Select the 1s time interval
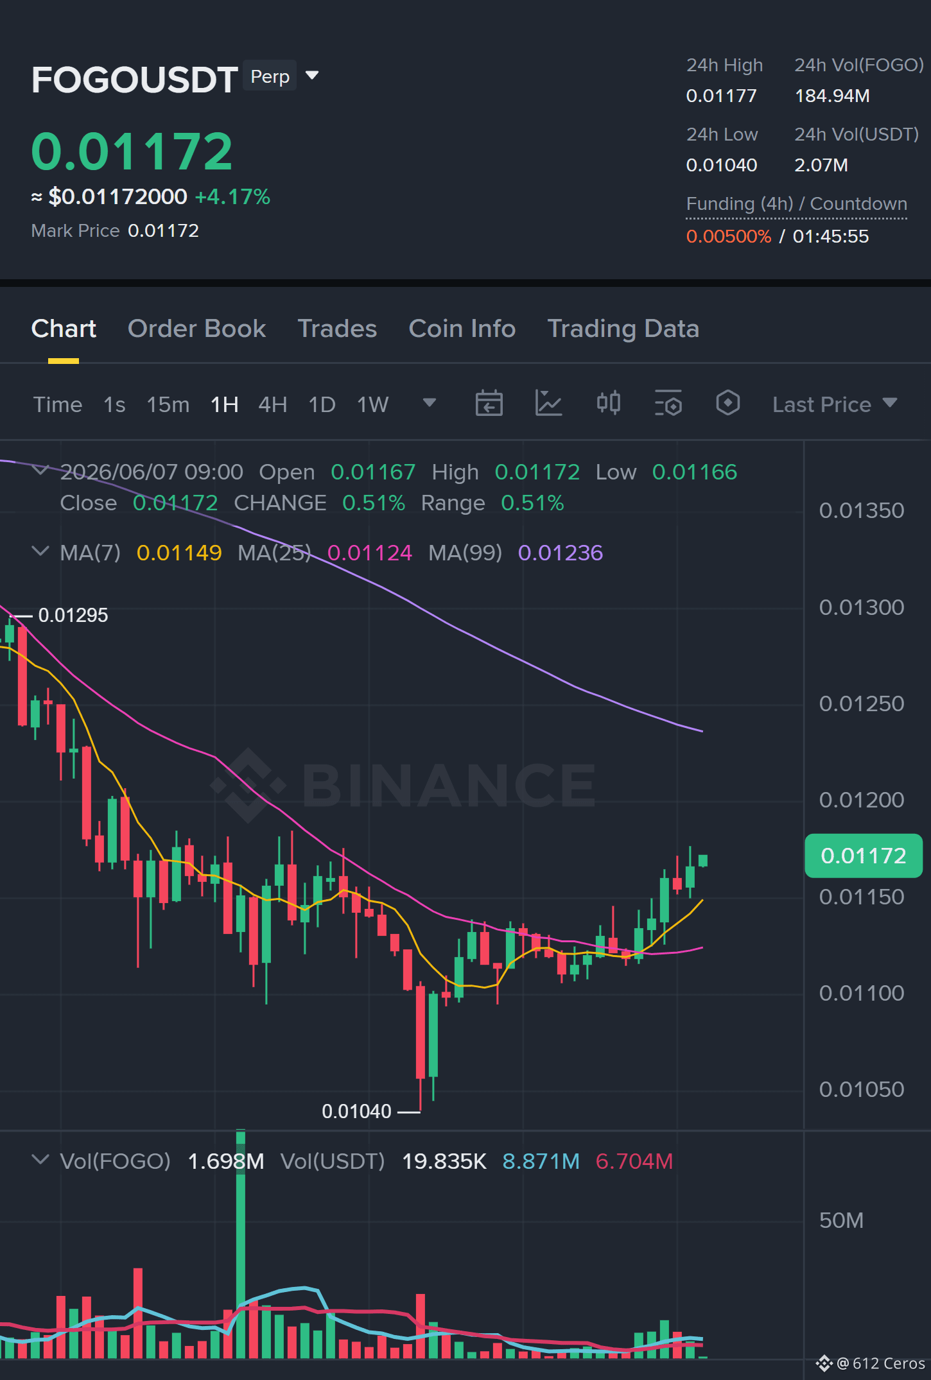The height and width of the screenshot is (1380, 931). click(114, 404)
